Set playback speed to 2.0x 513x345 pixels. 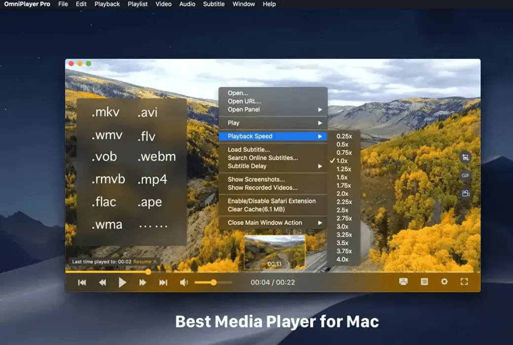pos(344,194)
